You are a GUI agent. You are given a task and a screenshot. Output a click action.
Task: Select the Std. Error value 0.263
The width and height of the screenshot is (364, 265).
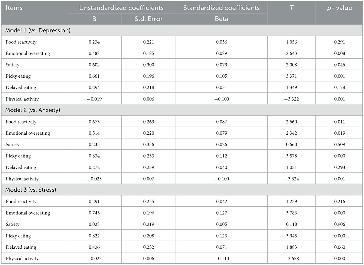(149, 122)
